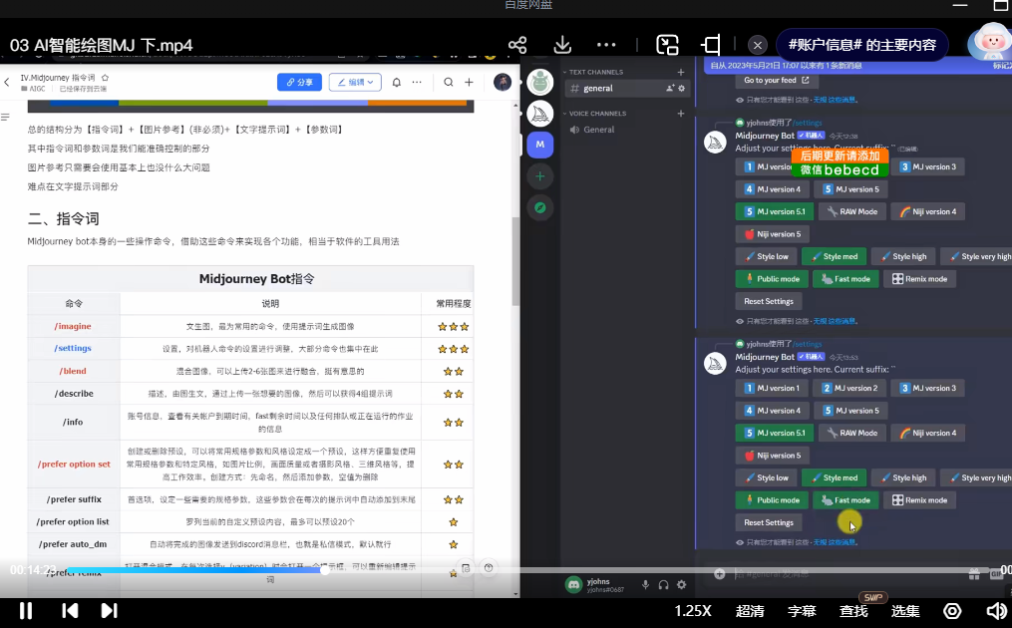Open the robot assistant avatar
The height and width of the screenshot is (628, 1012).
tap(990, 42)
